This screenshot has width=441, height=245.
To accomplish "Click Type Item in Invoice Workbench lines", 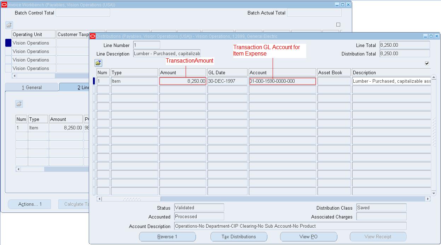I will [38, 128].
